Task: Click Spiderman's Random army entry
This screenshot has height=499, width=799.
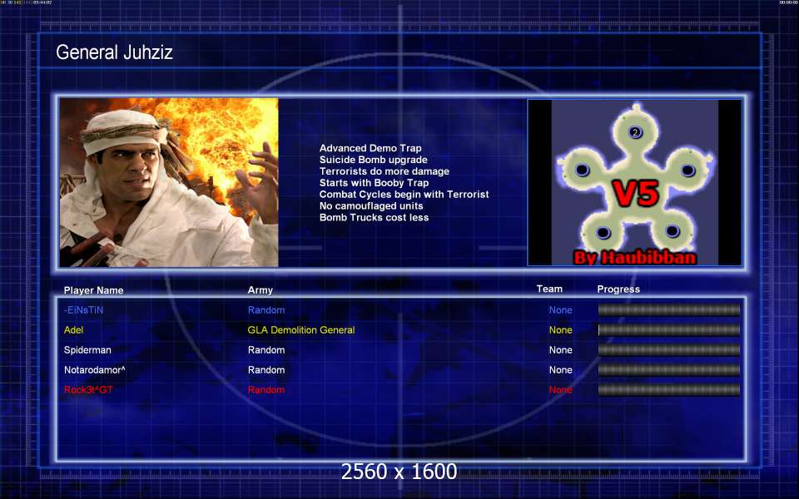Action: pyautogui.click(x=266, y=350)
